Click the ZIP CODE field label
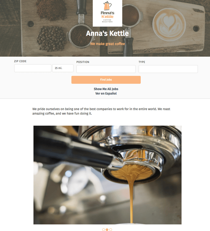210x231 pixels. (20, 61)
